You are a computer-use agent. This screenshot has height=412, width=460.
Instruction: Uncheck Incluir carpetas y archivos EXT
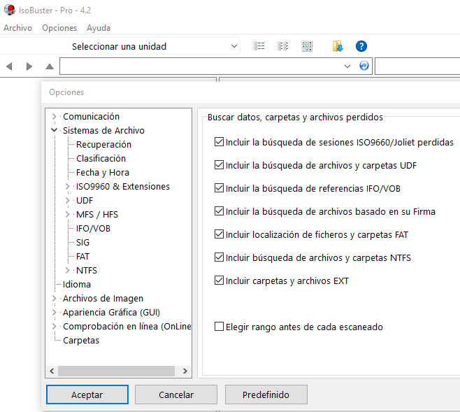pyautogui.click(x=219, y=280)
